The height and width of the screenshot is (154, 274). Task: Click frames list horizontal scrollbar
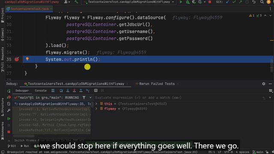click(x=24, y=136)
